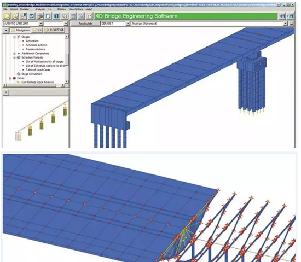Click the Stage Simulation diamond icon
The width and height of the screenshot is (301, 262).
(x=19, y=74)
